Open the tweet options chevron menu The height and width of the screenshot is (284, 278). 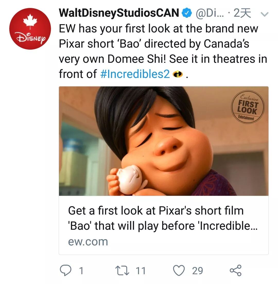(264, 14)
